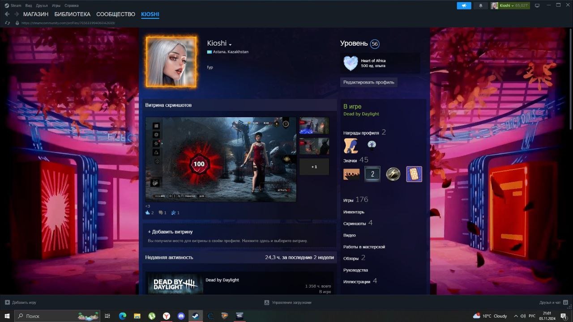Image resolution: width=573 pixels, height=322 pixels.
Task: View the second profile award orb icon
Action: [372, 145]
